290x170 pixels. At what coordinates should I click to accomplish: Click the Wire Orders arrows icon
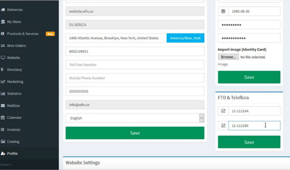pyautogui.click(x=3, y=46)
